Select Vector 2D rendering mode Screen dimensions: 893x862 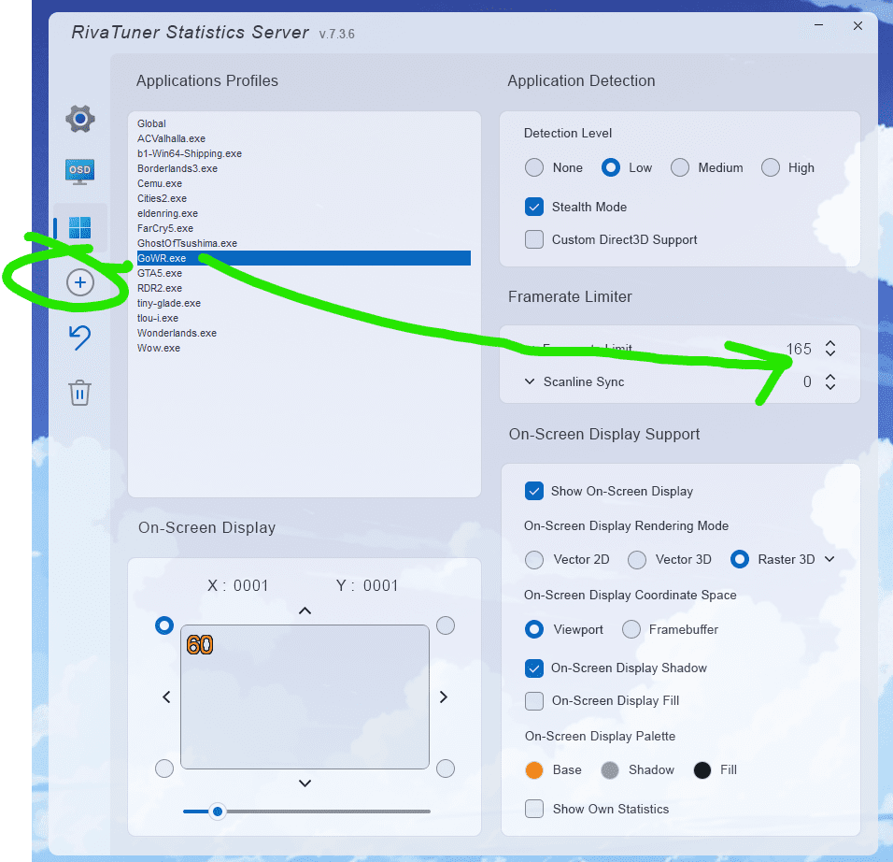click(x=533, y=559)
